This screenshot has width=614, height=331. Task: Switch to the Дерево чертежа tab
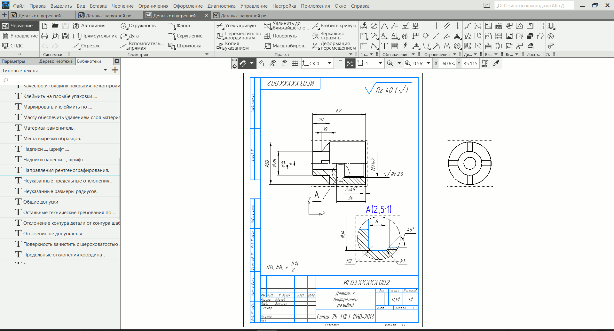pyautogui.click(x=56, y=61)
